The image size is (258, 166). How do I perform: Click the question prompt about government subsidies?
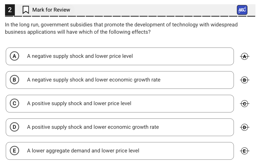121,28
